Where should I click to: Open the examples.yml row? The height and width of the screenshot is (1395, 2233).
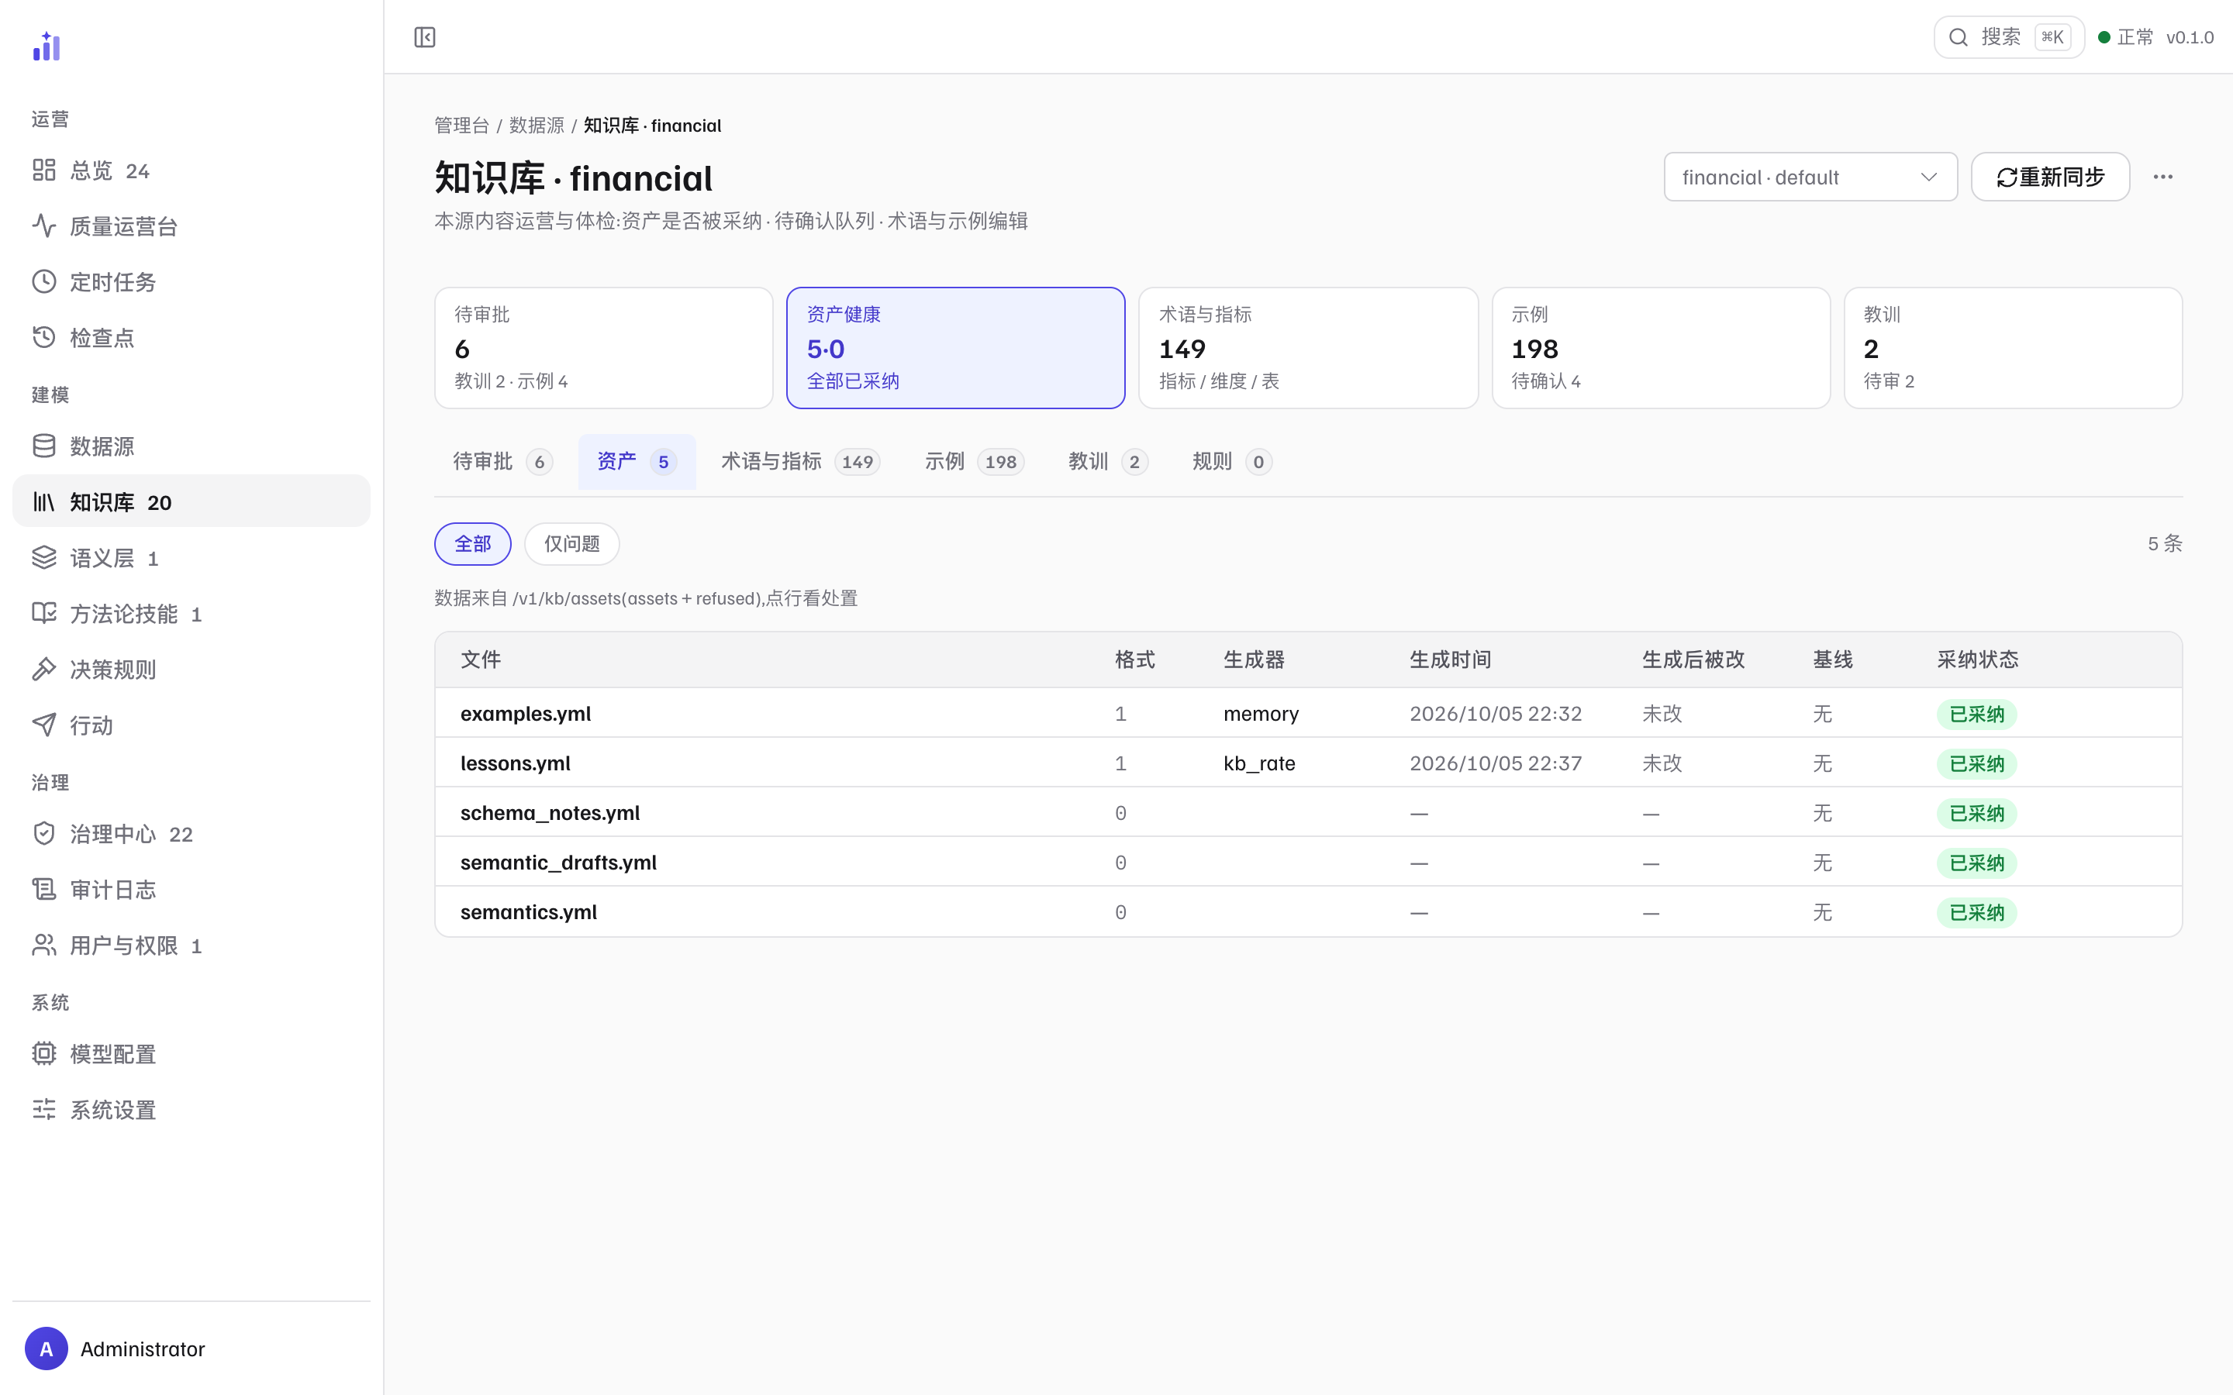(1307, 713)
